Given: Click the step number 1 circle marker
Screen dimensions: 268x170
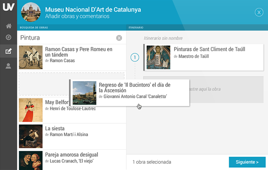Looking at the screenshot, I should pyautogui.click(x=134, y=57).
